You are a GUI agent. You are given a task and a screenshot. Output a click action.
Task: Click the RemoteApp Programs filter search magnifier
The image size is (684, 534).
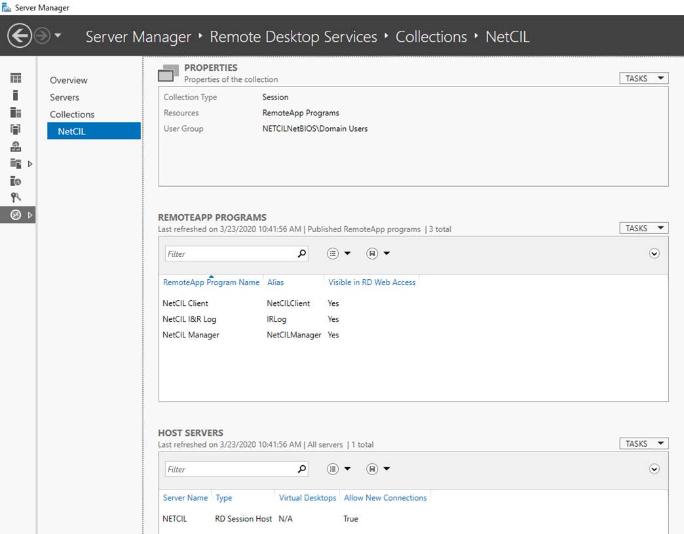(301, 254)
